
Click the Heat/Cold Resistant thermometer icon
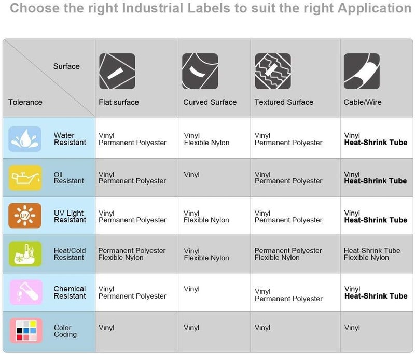coord(25,254)
